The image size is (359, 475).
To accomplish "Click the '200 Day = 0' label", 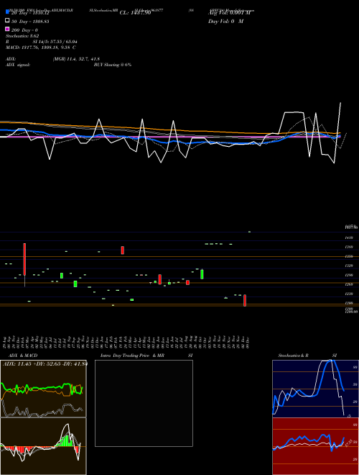I will point(24,30).
